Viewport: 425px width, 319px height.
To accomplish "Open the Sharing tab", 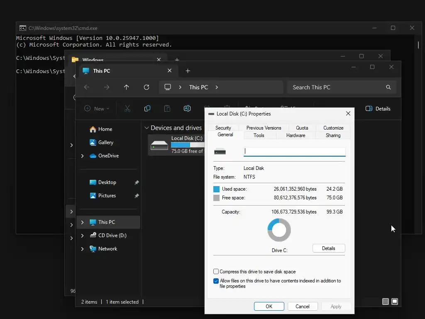I will pyautogui.click(x=333, y=135).
